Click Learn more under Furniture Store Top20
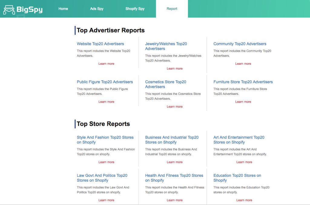Viewport: 310px width, 205px height. 243,102
